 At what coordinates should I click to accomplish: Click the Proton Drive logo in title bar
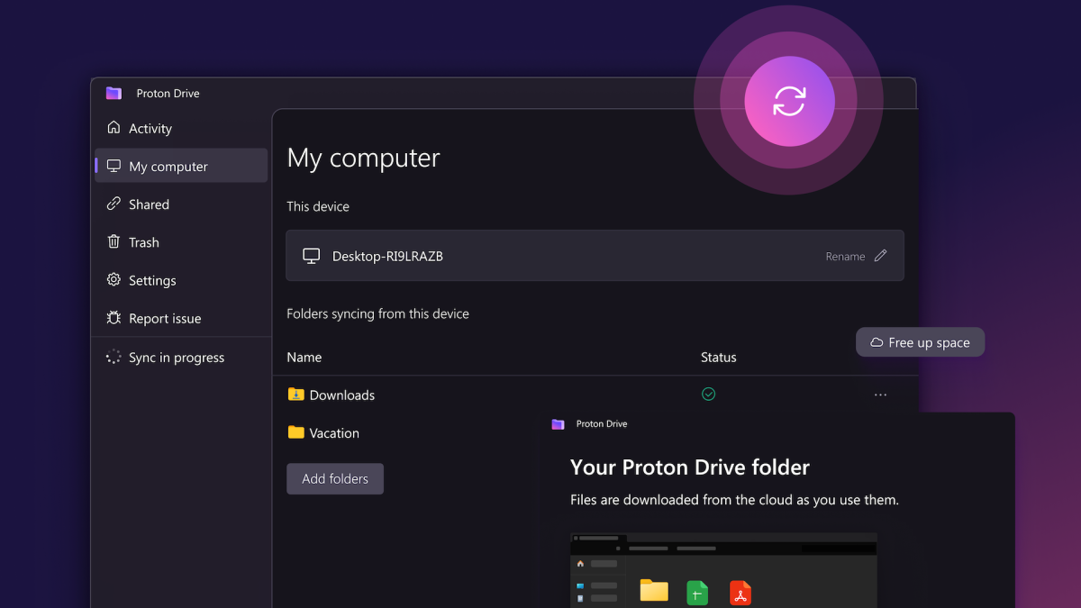coord(114,93)
